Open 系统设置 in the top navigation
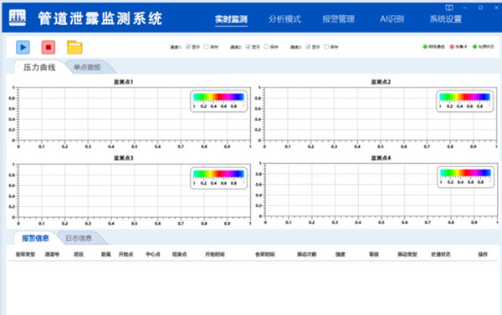Viewport: 502px width, 315px height. coord(446,19)
